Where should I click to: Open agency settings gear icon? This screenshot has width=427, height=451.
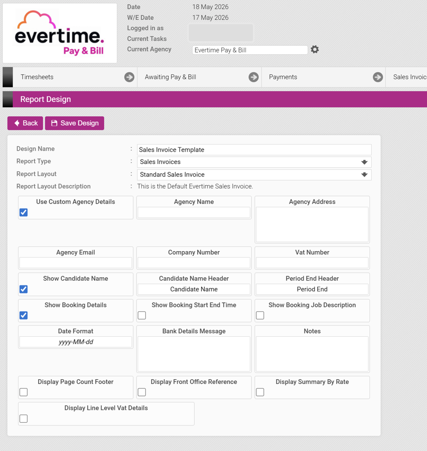click(x=315, y=50)
